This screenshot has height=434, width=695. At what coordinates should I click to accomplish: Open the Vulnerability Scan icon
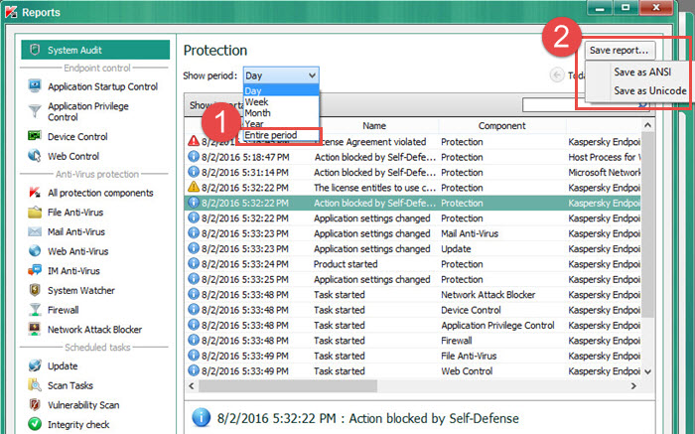[35, 405]
